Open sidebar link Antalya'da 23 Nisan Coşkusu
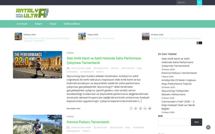The height and width of the screenshot is (134, 215). (179, 82)
